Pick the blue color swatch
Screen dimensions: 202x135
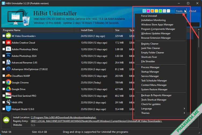(x=144, y=11)
